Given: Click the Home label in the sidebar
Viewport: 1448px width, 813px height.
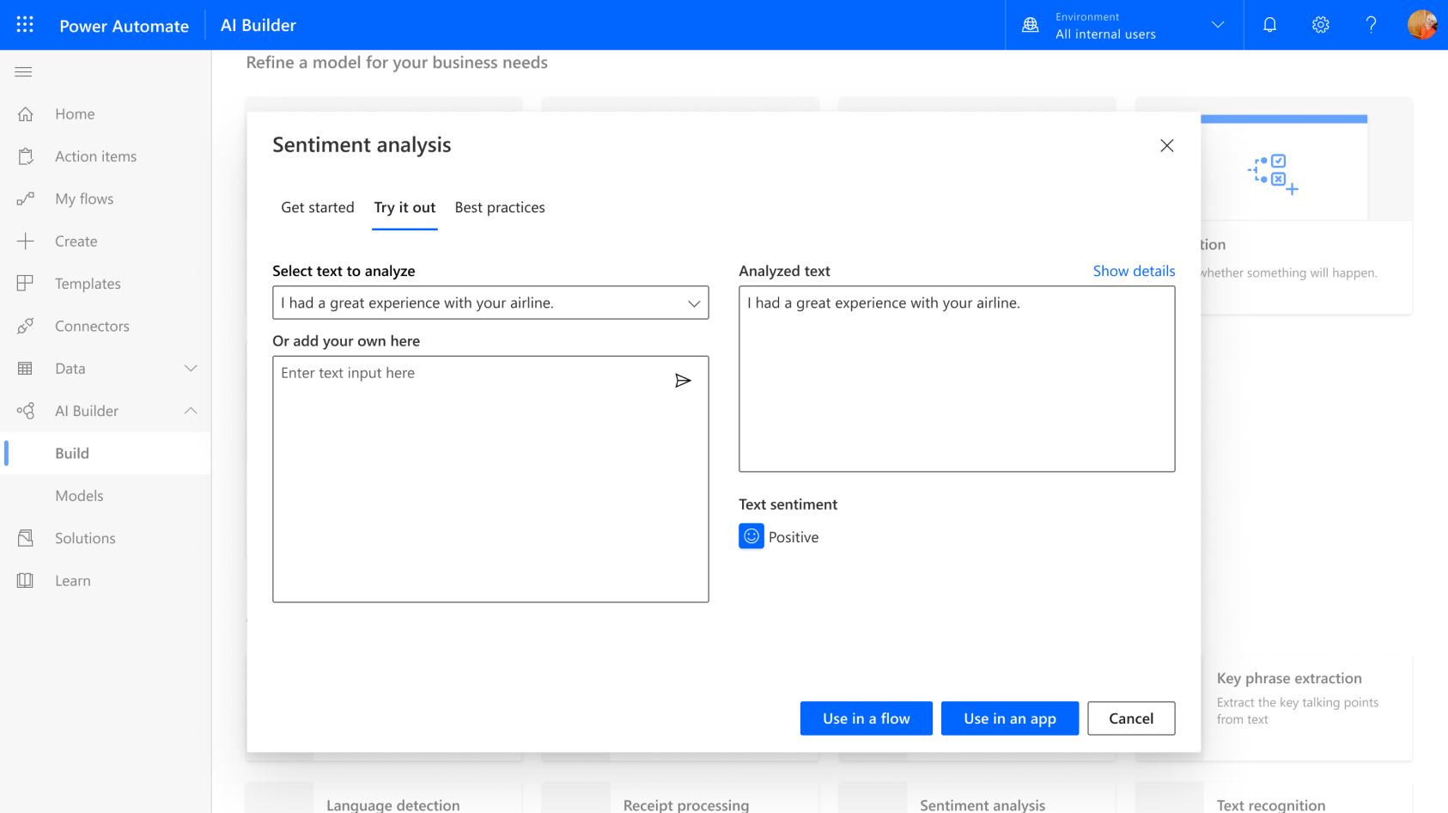Looking at the screenshot, I should click(x=75, y=113).
